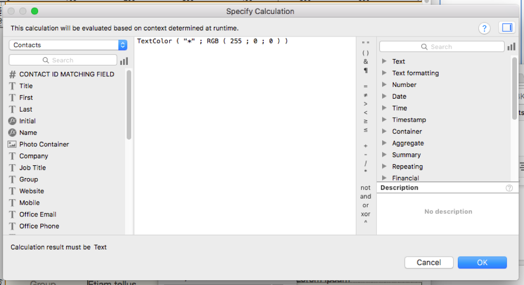The width and height of the screenshot is (524, 285).
Task: Insert less-than operator
Action: (365, 113)
